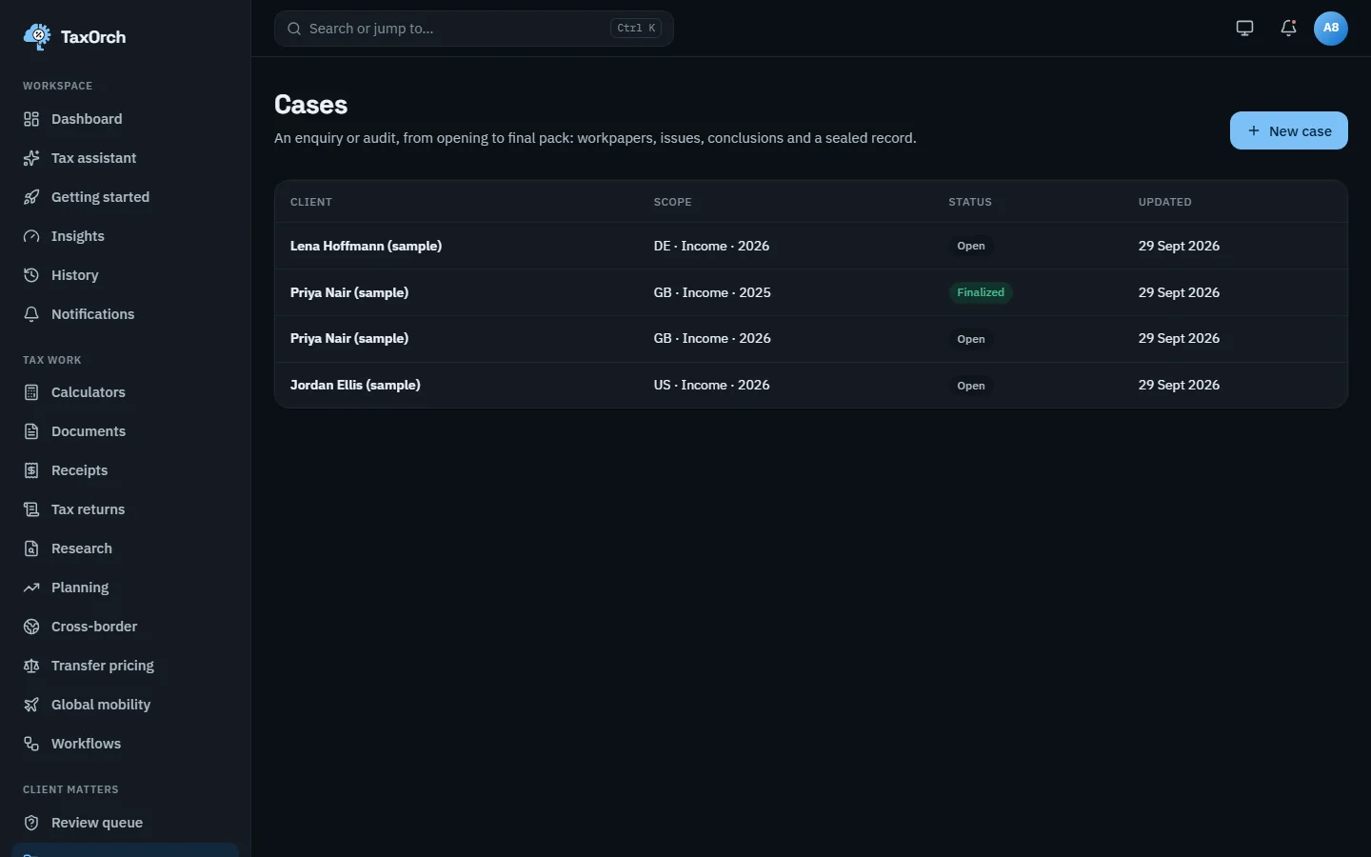
Task: Create a New case
Action: tap(1288, 130)
